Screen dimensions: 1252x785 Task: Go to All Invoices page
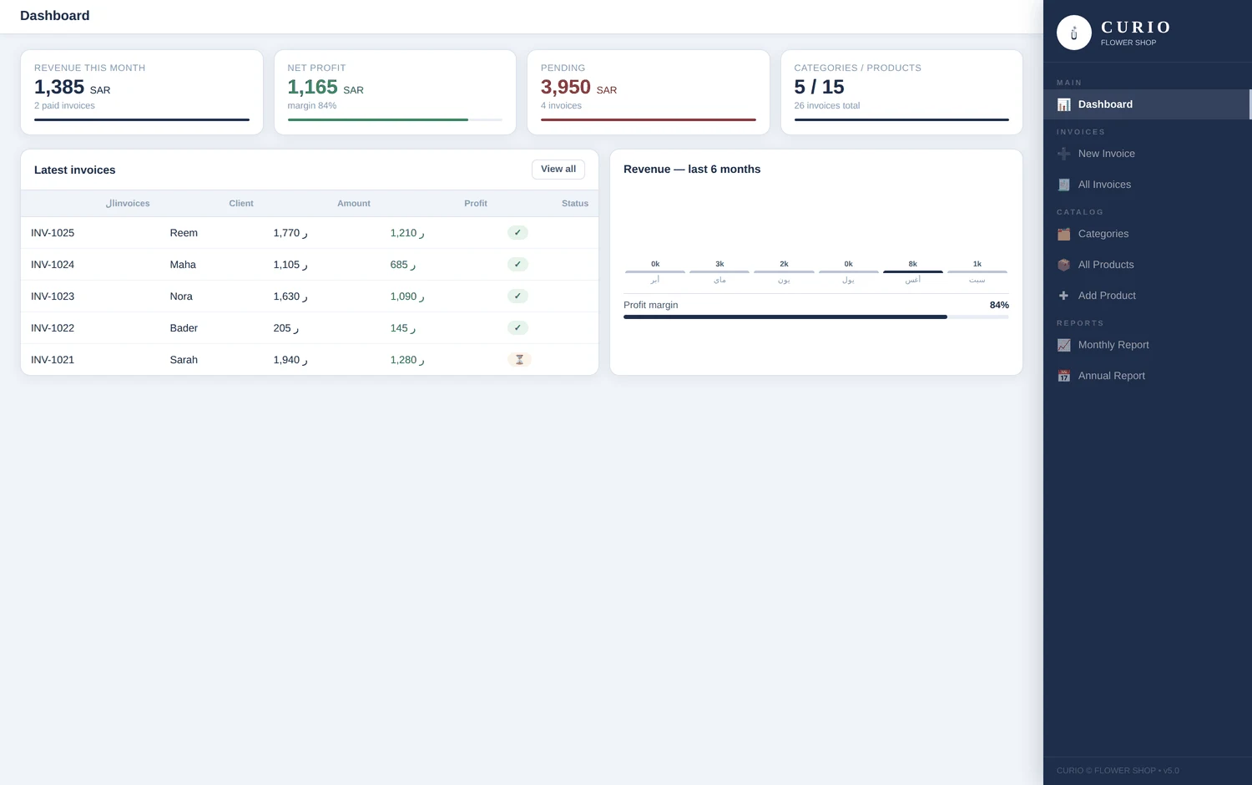(1148, 185)
